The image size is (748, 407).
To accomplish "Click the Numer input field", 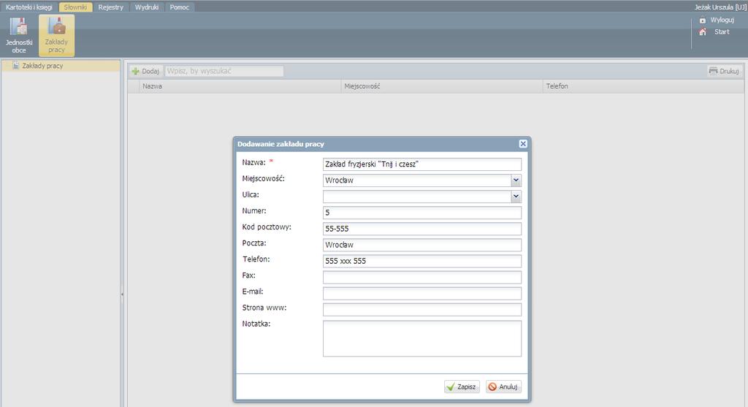I will 422,213.
